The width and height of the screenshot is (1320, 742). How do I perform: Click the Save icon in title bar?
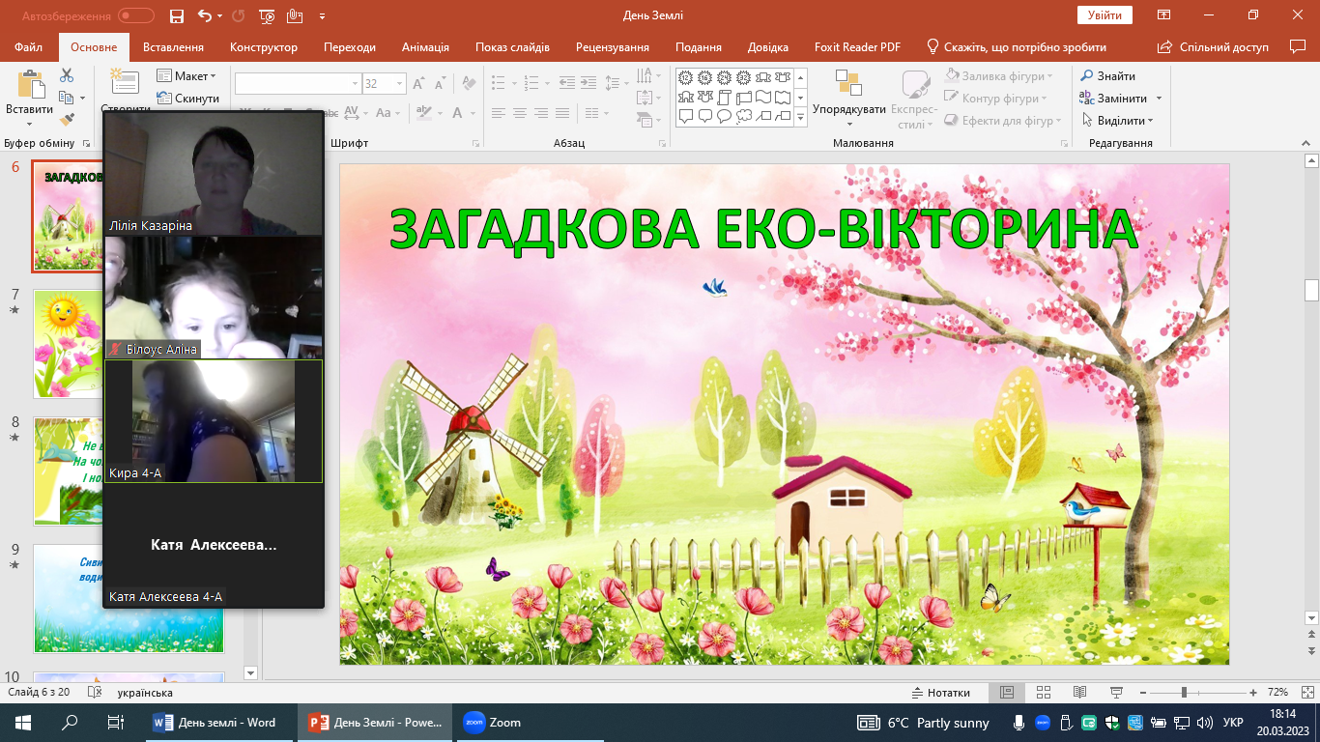[x=176, y=15]
